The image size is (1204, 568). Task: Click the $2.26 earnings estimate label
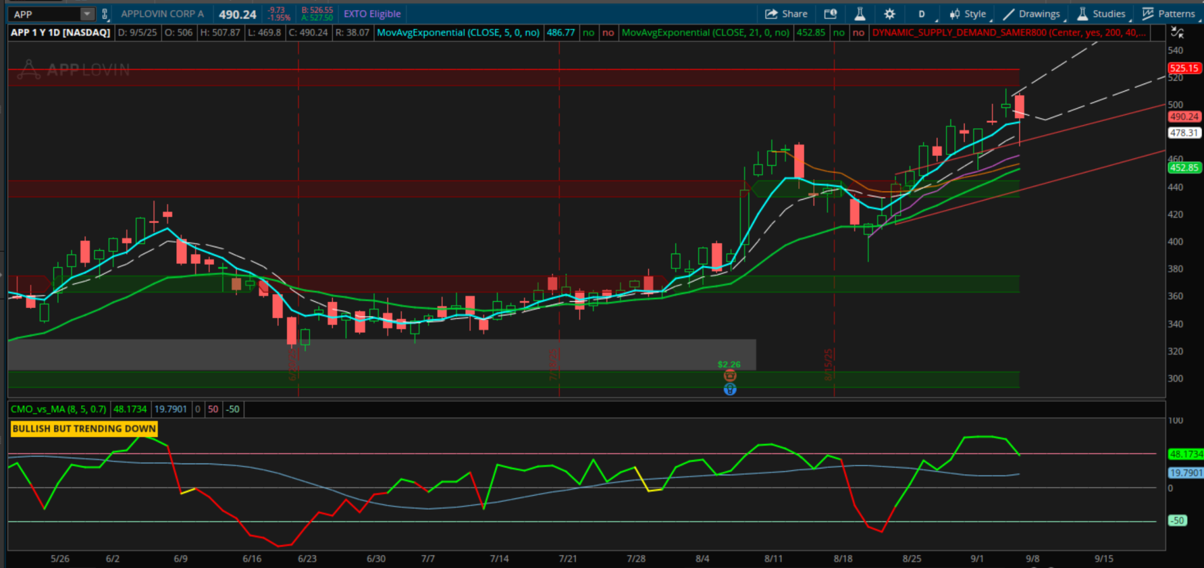point(729,365)
